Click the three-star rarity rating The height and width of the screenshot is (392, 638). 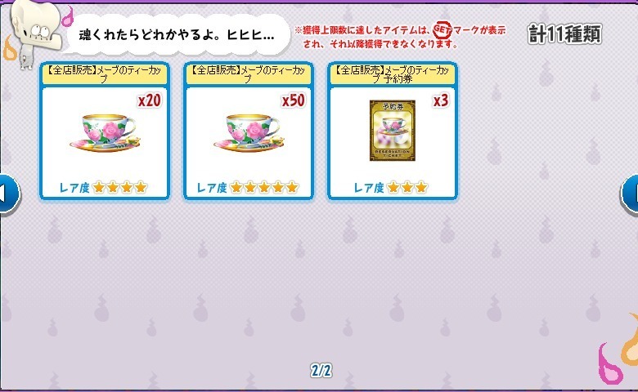point(407,187)
